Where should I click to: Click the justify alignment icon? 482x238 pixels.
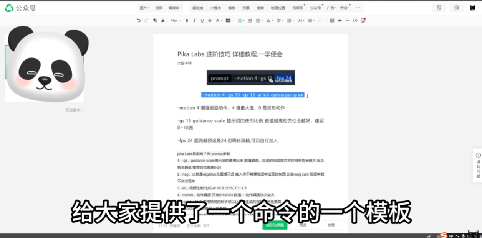coord(250,21)
